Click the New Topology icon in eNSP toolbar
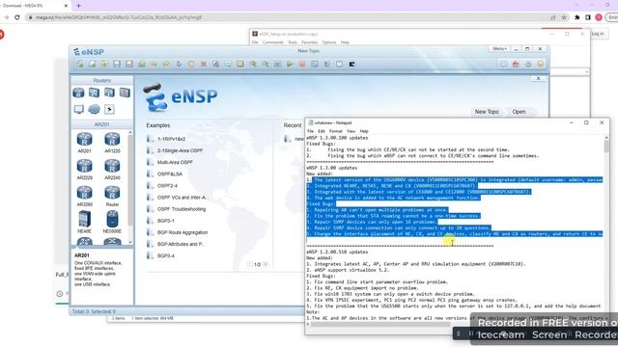 (79, 65)
